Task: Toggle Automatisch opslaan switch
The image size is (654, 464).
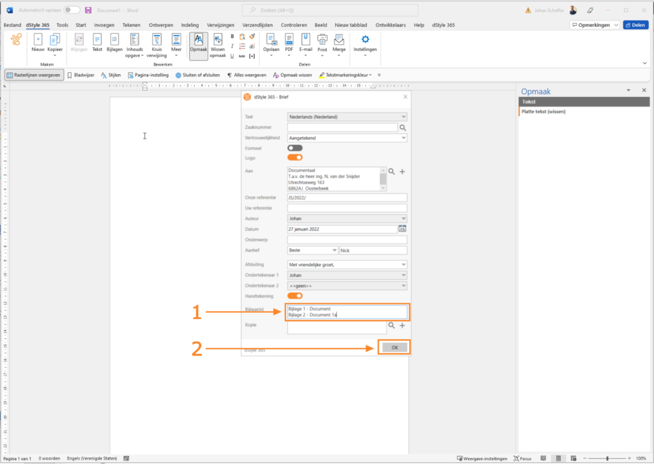Action: pyautogui.click(x=72, y=10)
